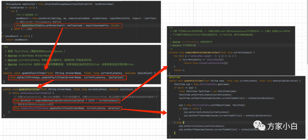Click the computeNotAvailableDuration method name in its declaration

[x=202, y=53]
